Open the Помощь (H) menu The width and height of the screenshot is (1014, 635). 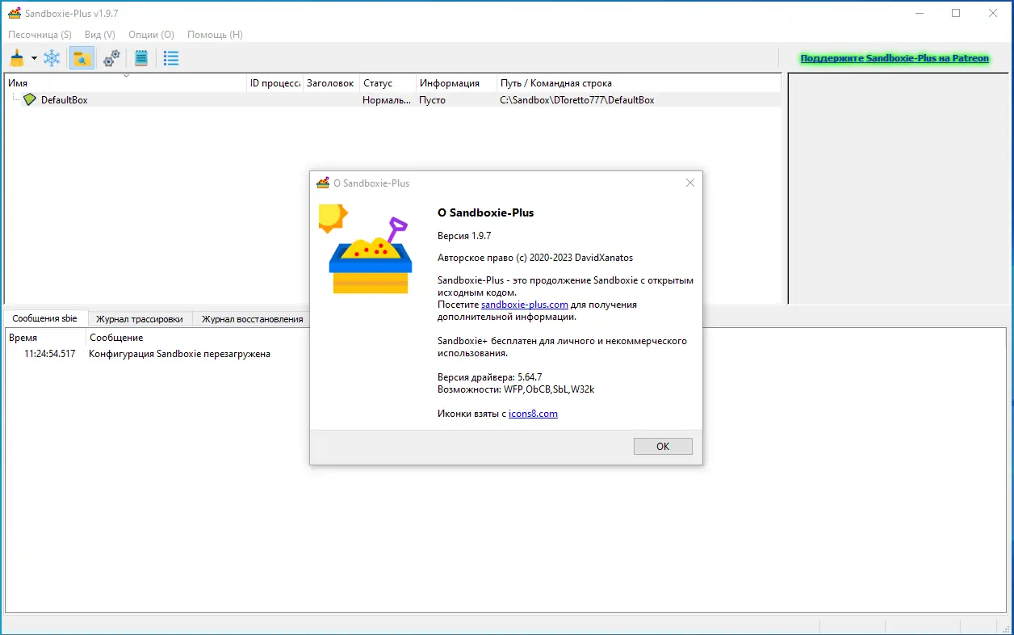pos(215,35)
